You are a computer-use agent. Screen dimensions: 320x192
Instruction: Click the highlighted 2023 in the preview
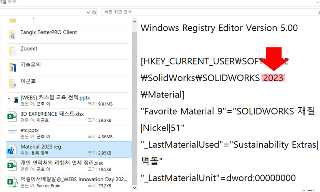coord(273,78)
